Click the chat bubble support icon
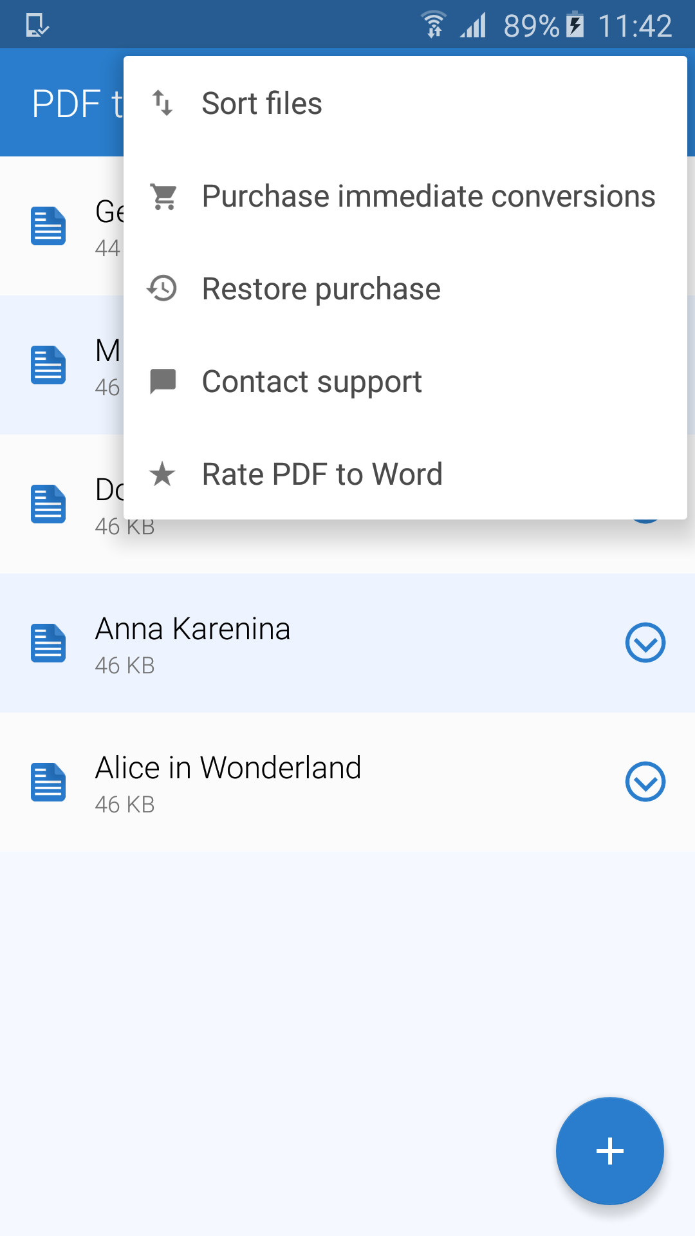The height and width of the screenshot is (1236, 695). [x=163, y=381]
